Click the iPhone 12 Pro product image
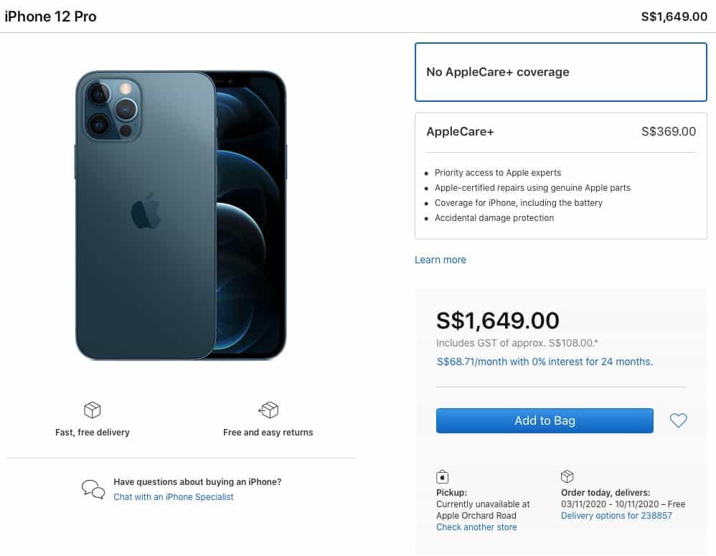716x556 pixels. click(x=181, y=215)
